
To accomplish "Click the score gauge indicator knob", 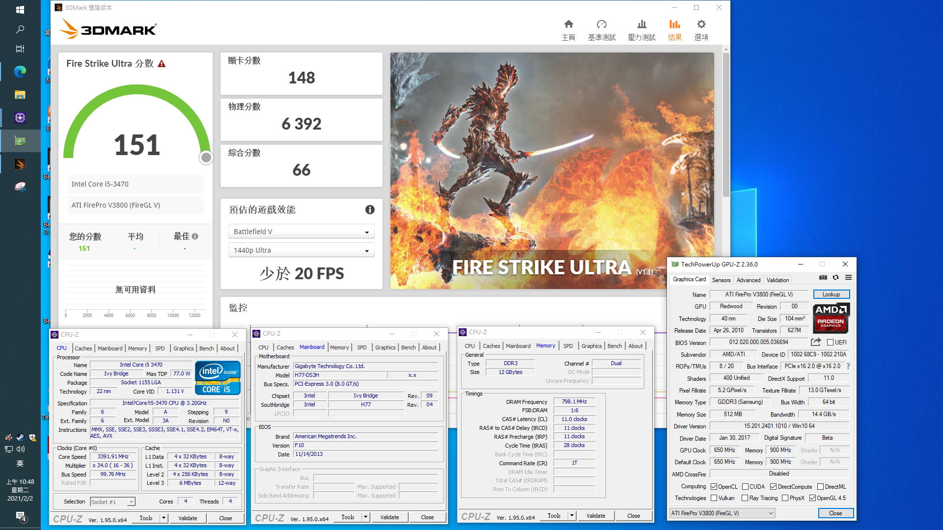I will pyautogui.click(x=206, y=158).
